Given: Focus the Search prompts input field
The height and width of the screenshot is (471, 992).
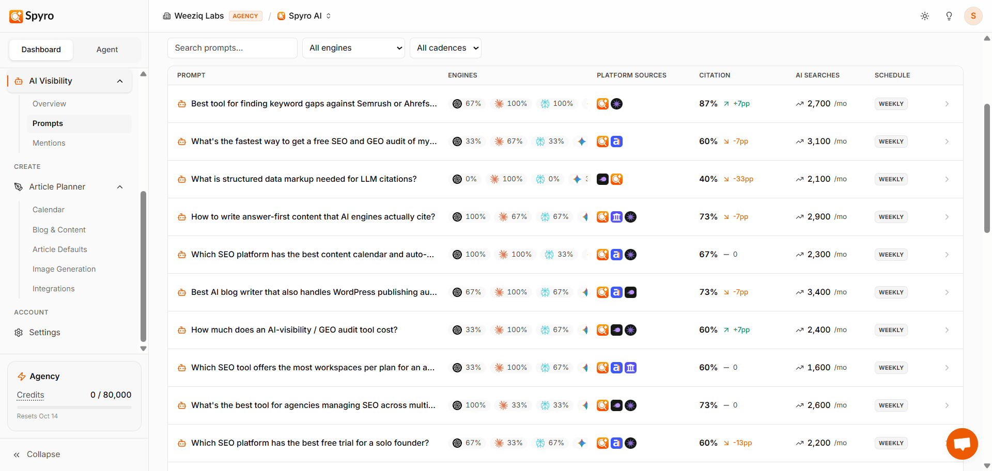Looking at the screenshot, I should [233, 48].
